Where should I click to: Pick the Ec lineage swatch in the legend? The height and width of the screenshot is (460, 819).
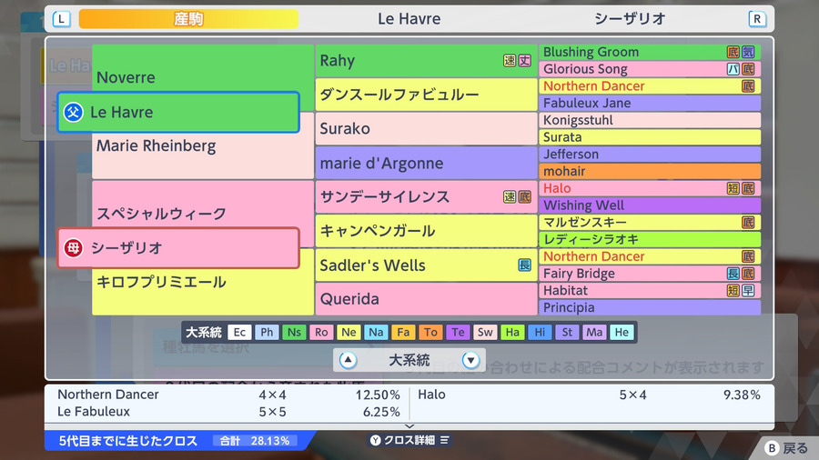click(239, 332)
